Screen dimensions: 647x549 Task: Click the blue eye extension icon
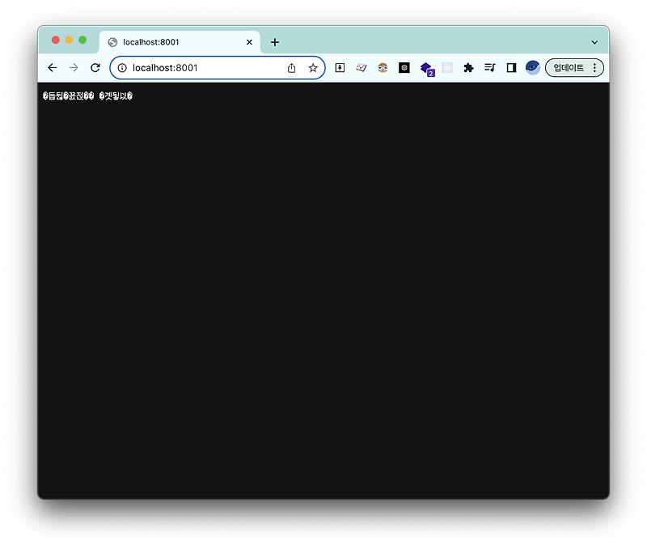tap(532, 68)
